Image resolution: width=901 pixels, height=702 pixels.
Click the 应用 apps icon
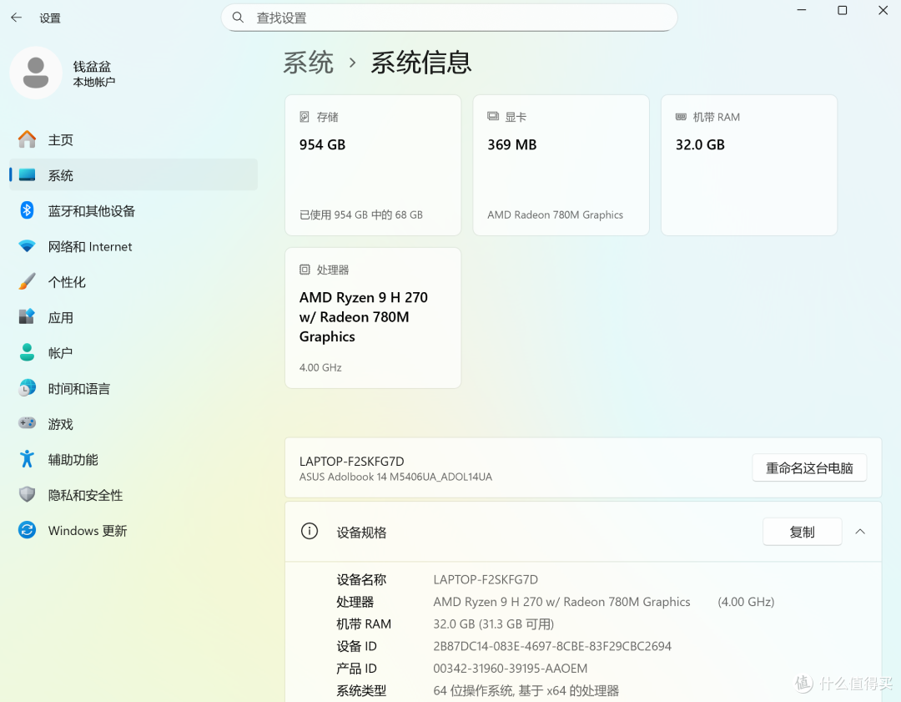[27, 317]
